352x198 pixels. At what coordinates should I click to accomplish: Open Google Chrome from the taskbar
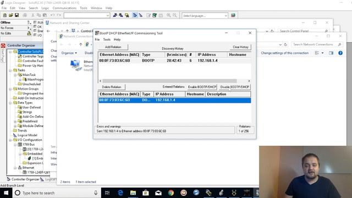pyautogui.click(x=171, y=193)
